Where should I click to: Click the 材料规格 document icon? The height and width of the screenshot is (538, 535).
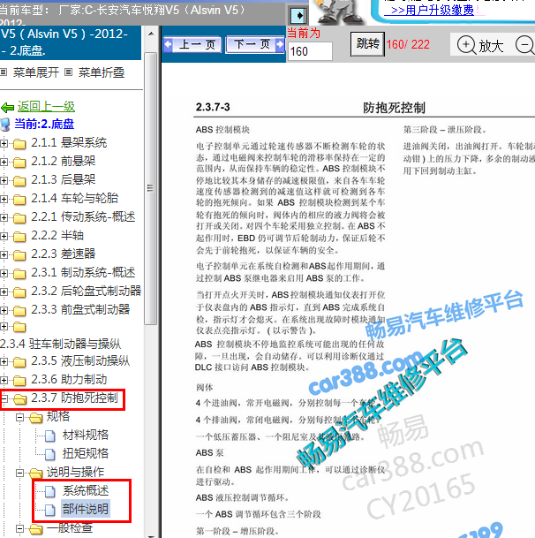click(x=50, y=436)
